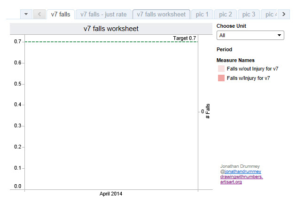This screenshot has width=304, height=211.
Task: Click the Falls w/Injury color swatch
Action: (x=221, y=78)
